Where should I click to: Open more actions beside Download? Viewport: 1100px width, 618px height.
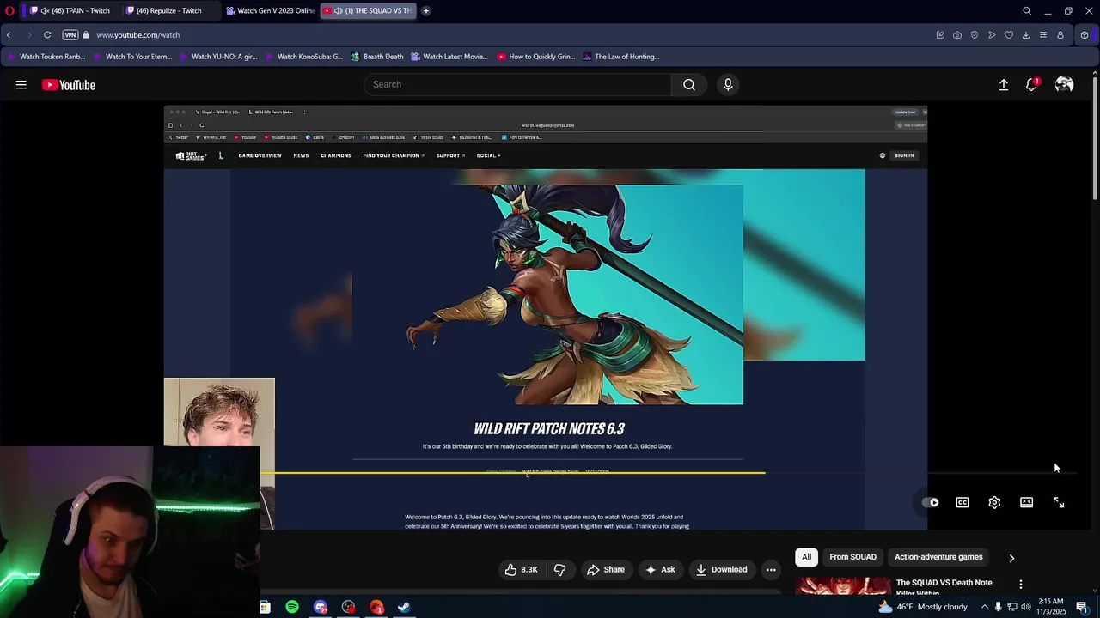(x=771, y=569)
